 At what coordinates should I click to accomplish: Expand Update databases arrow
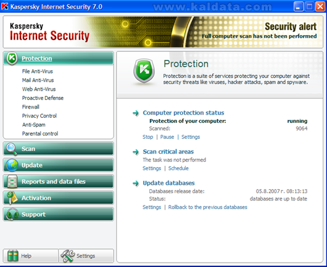tap(136, 183)
